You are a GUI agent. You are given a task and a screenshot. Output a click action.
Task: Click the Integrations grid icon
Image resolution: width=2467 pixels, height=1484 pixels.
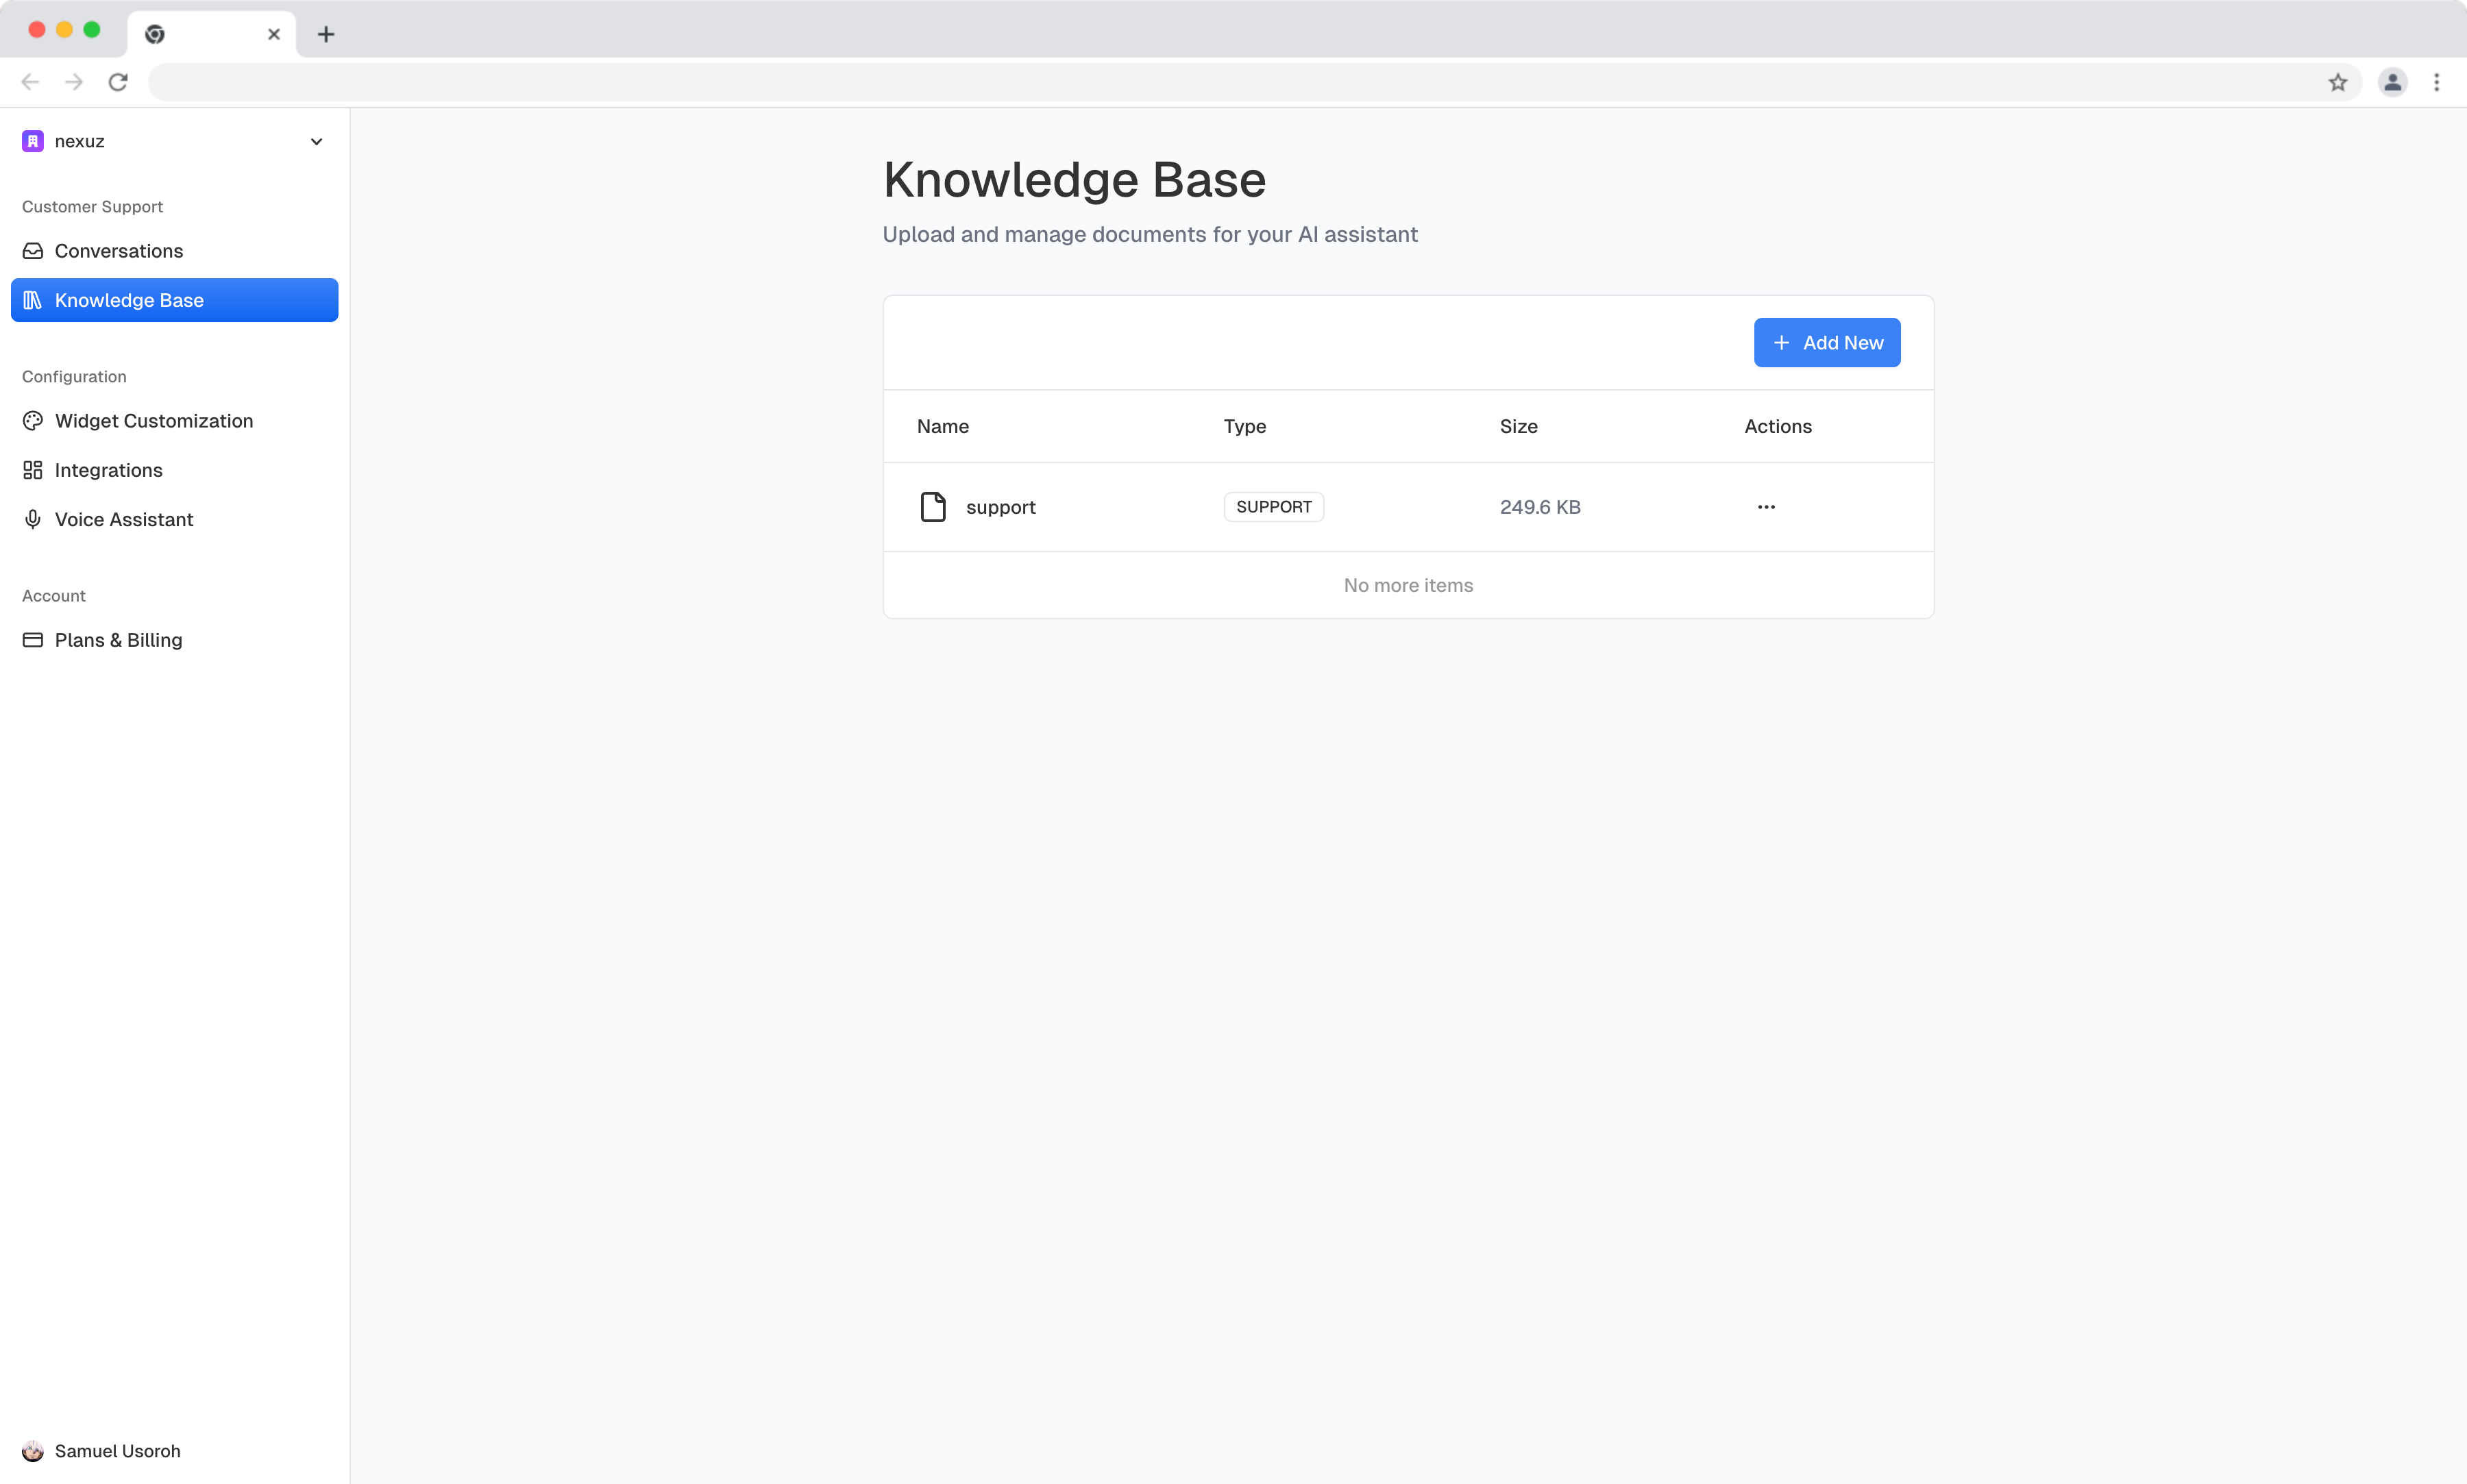tap(33, 470)
